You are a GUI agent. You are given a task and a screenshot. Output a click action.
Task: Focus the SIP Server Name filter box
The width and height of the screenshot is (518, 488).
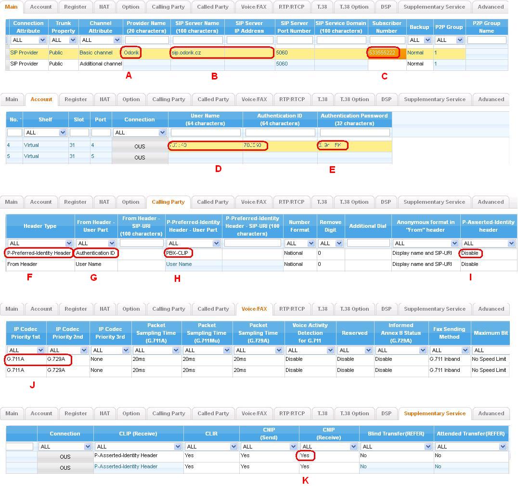coord(197,40)
